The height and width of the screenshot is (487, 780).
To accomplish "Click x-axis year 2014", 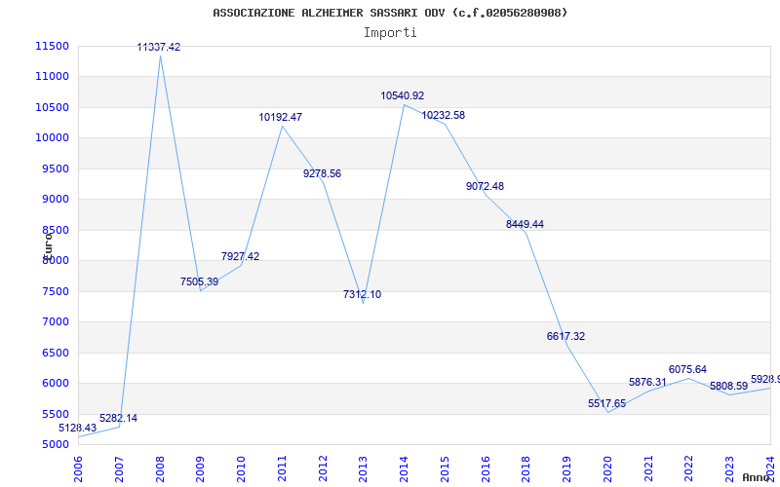I will click(x=404, y=469).
